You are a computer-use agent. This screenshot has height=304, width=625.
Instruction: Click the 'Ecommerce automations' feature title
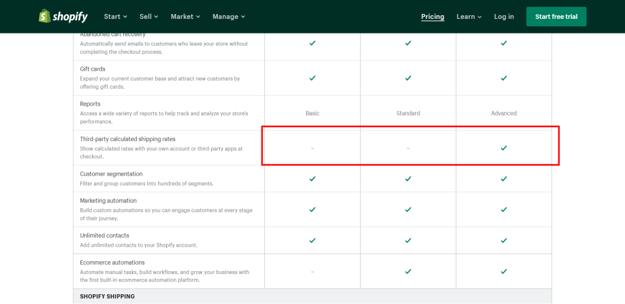tap(112, 262)
